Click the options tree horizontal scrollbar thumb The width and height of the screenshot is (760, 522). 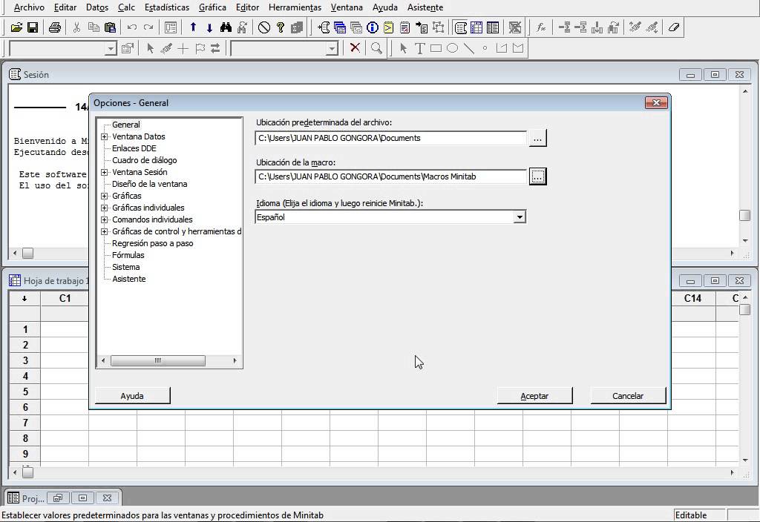tap(158, 361)
